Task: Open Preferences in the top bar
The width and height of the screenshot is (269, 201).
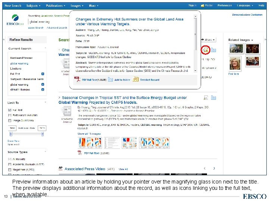Action: pos(225,6)
